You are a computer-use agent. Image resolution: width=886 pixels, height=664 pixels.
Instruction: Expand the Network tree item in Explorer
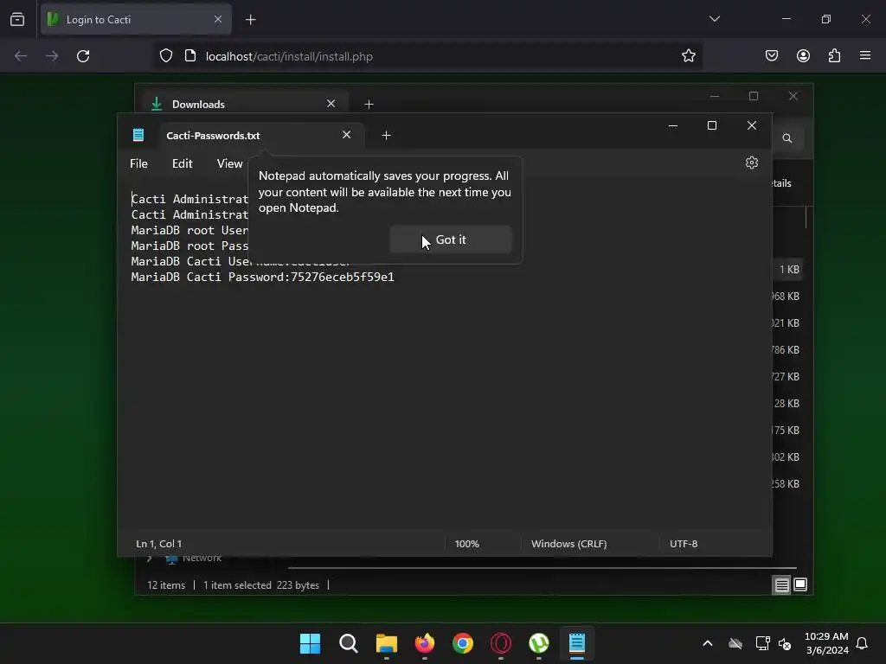point(149,559)
